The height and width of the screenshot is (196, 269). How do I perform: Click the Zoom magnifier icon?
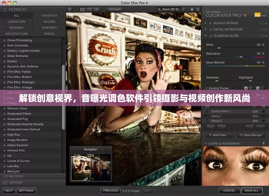[x=159, y=9]
